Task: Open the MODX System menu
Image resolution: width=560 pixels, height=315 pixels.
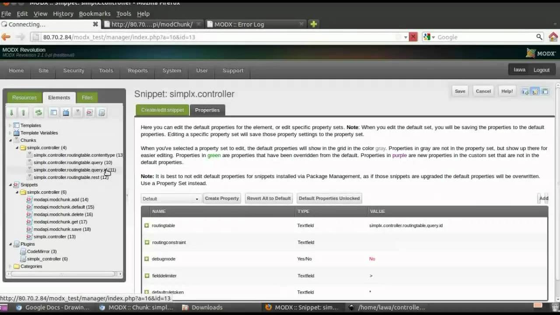Action: click(x=172, y=70)
